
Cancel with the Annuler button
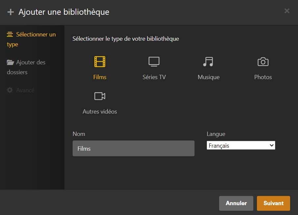tap(236, 203)
